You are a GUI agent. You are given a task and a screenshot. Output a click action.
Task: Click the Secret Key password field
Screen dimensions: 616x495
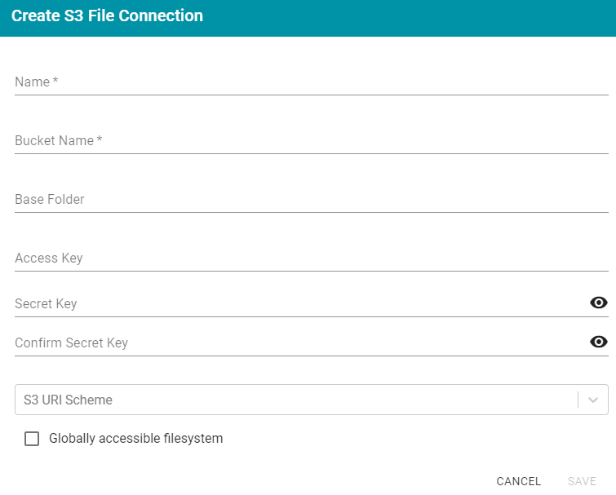pos(300,303)
